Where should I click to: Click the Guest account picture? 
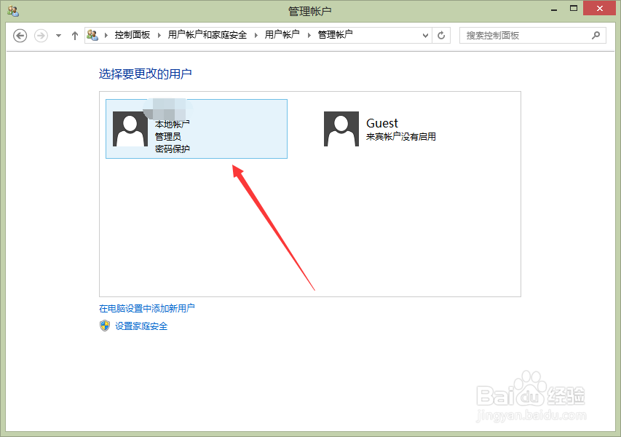(341, 128)
